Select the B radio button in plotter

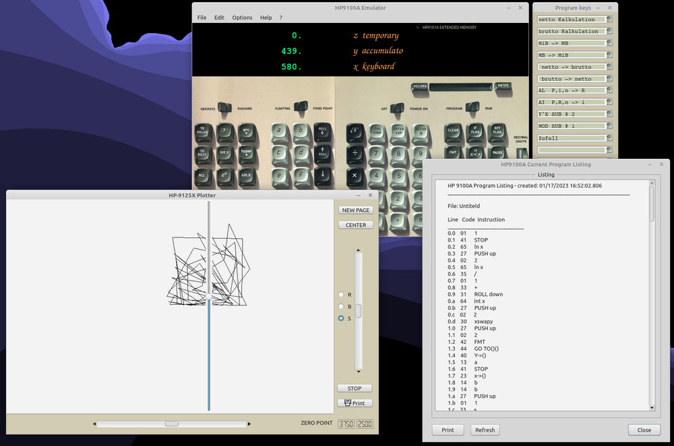[x=341, y=307]
